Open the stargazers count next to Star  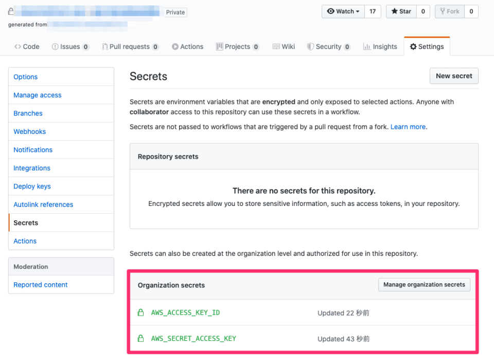pyautogui.click(x=423, y=11)
